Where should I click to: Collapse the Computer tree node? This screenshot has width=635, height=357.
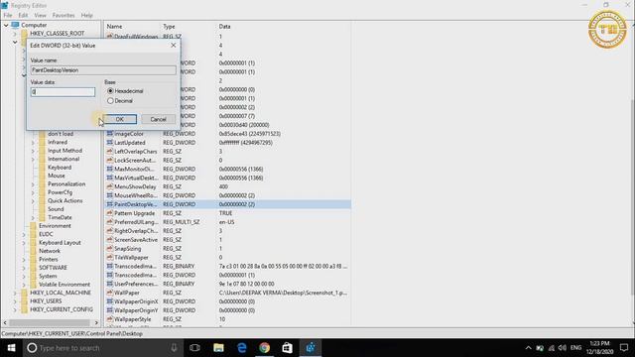(6, 25)
